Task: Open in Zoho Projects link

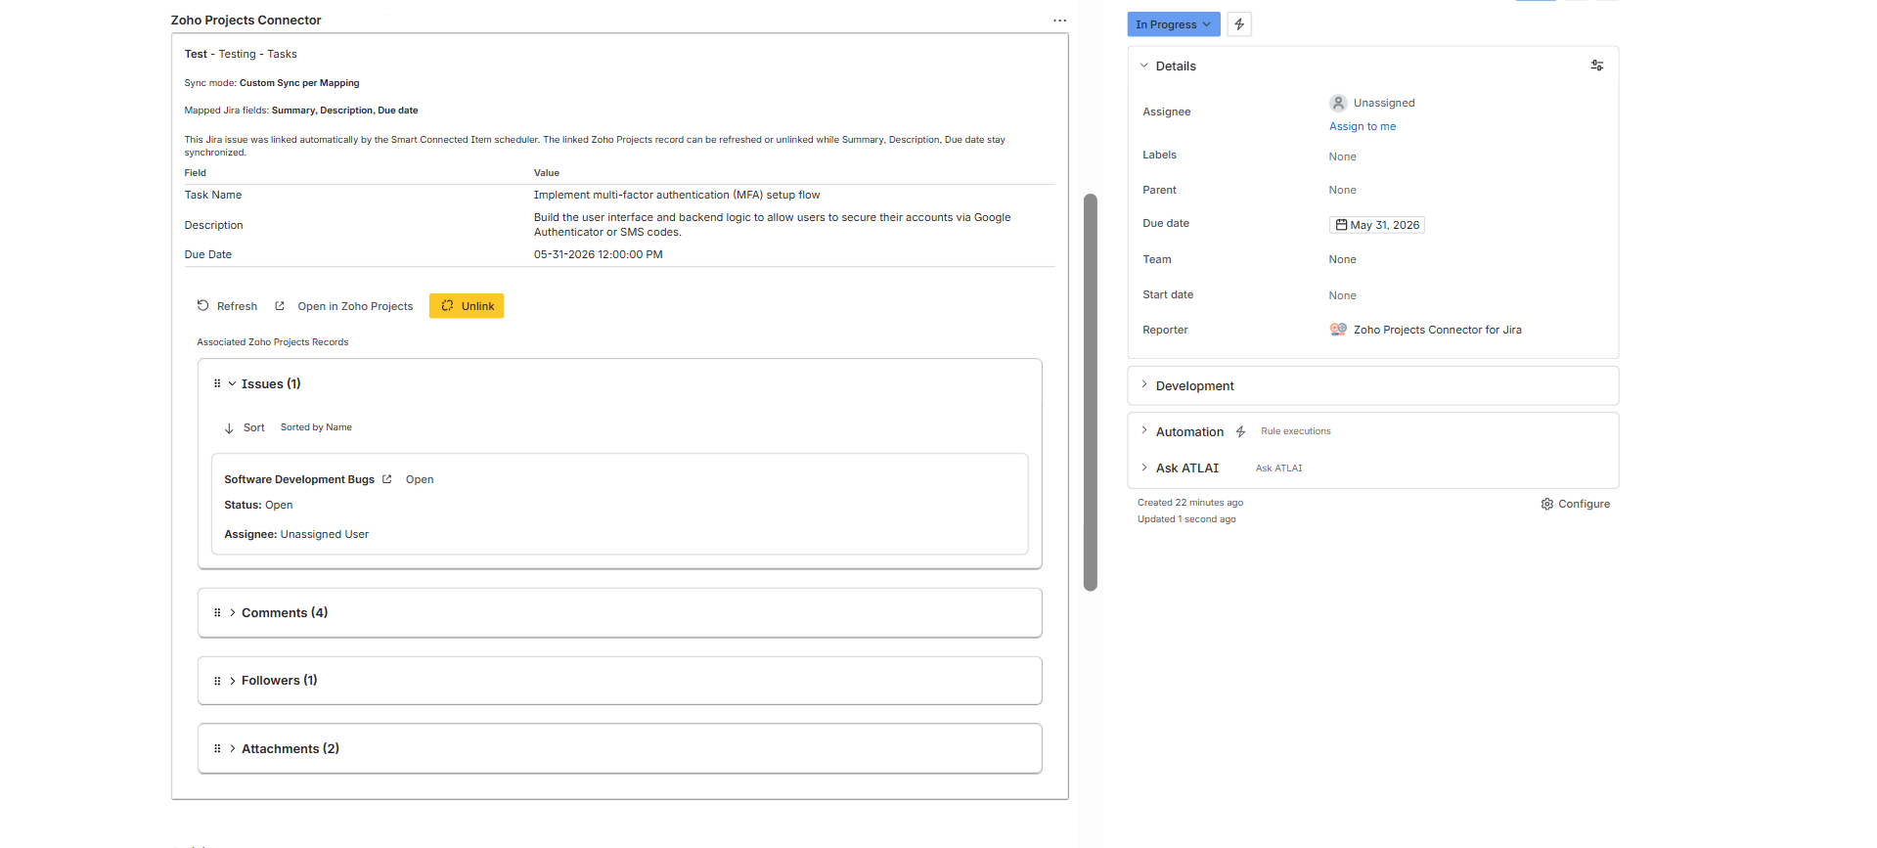Action: coord(355,306)
